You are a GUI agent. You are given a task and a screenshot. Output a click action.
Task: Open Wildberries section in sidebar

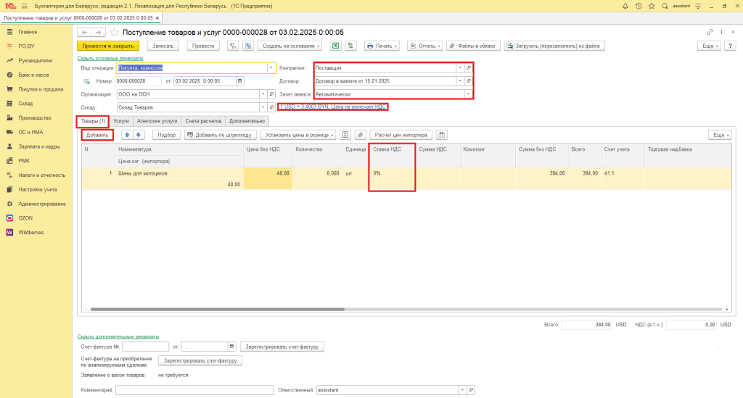pos(30,233)
